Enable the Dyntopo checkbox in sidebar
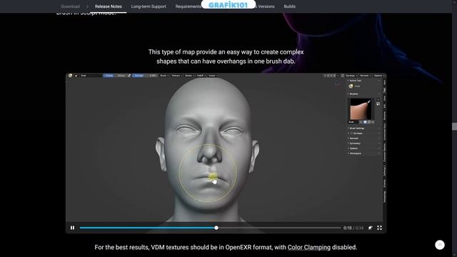Viewport: 457px width, 257px height. tap(351, 133)
